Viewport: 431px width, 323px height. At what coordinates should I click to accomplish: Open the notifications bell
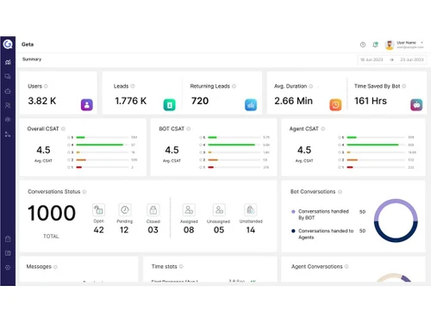(x=375, y=45)
